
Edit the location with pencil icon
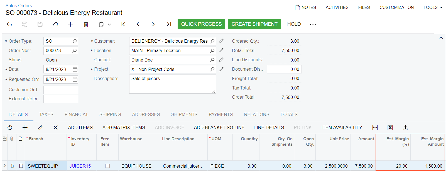point(221,50)
